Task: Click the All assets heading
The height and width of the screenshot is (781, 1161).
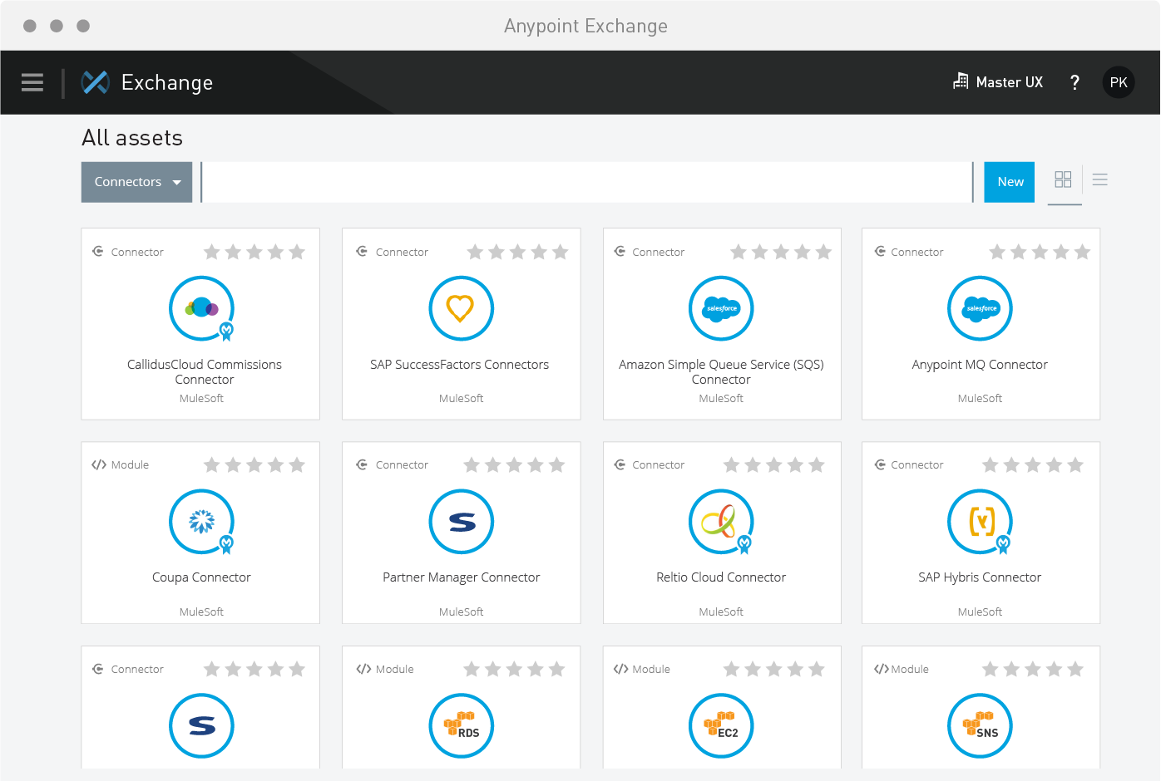Action: [131, 137]
